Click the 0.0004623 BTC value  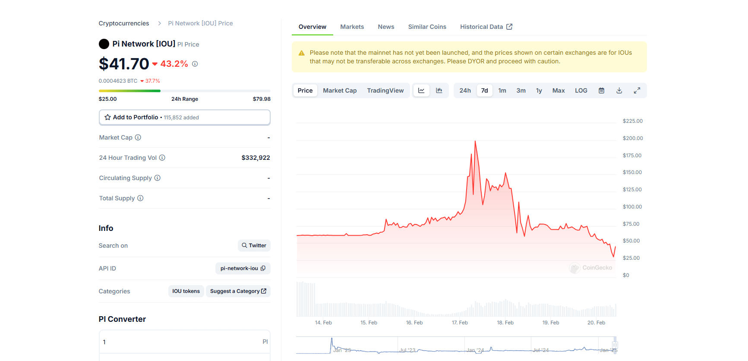point(118,81)
